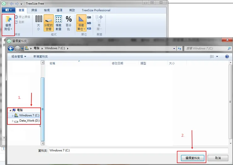The width and height of the screenshot is (233, 165).
Task: Open the 組合管理 organize menu
Action: pyautogui.click(x=19, y=56)
